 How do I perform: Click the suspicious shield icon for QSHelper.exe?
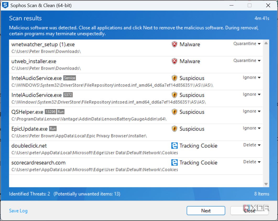coord(175,112)
